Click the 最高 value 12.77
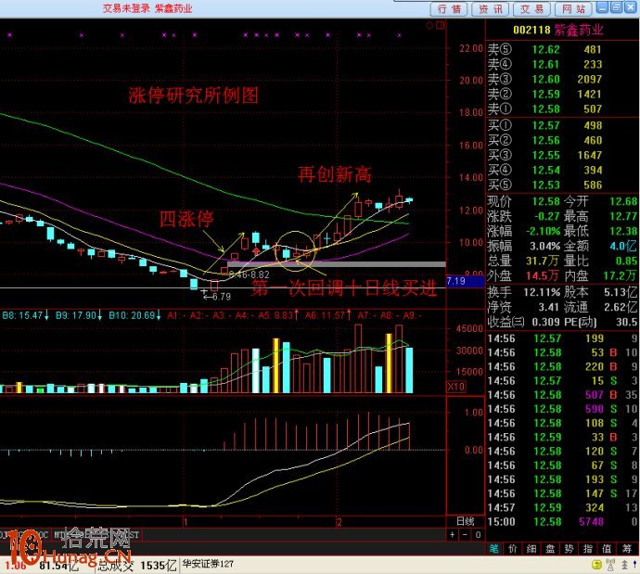Screen dimensions: 640x574 tap(623, 216)
